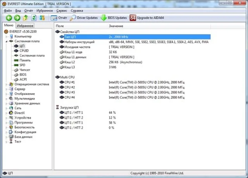Open Driver Updates from the toolbar

pyautogui.click(x=84, y=18)
